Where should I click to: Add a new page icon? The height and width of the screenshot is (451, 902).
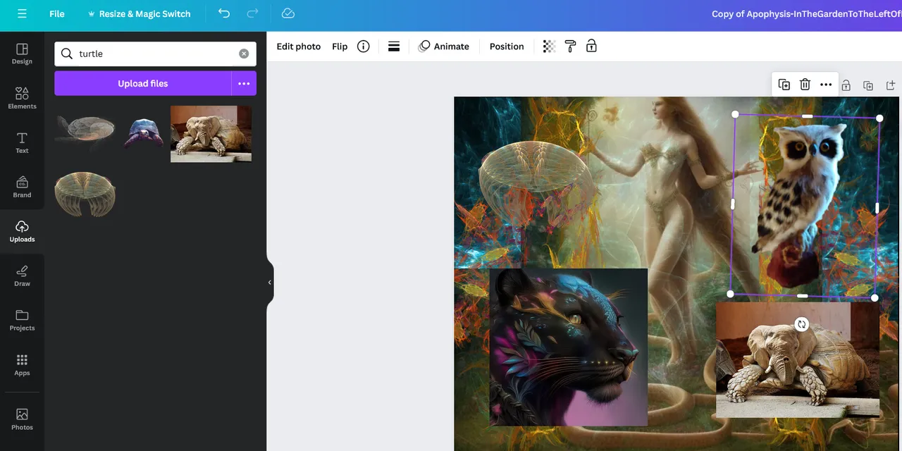891,85
